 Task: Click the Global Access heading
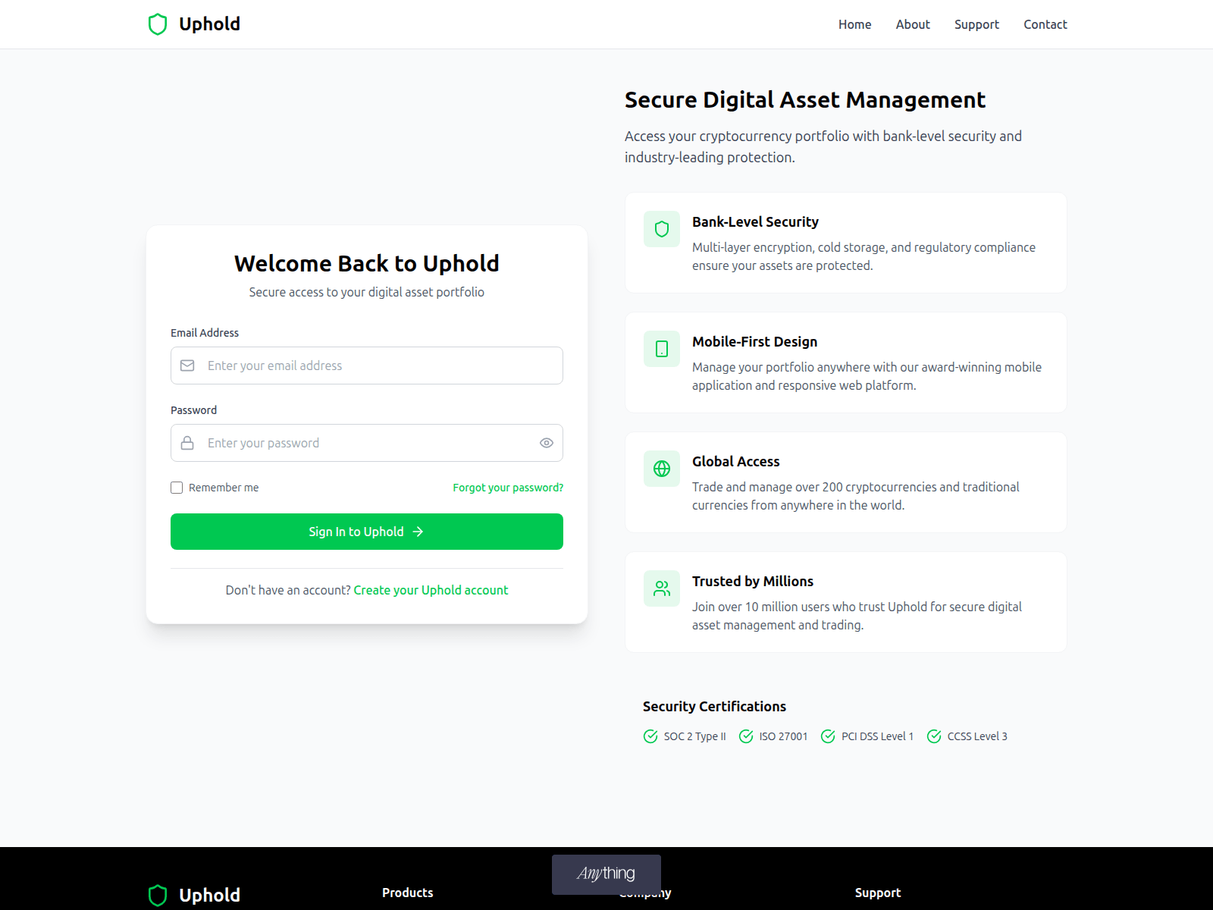(x=735, y=462)
